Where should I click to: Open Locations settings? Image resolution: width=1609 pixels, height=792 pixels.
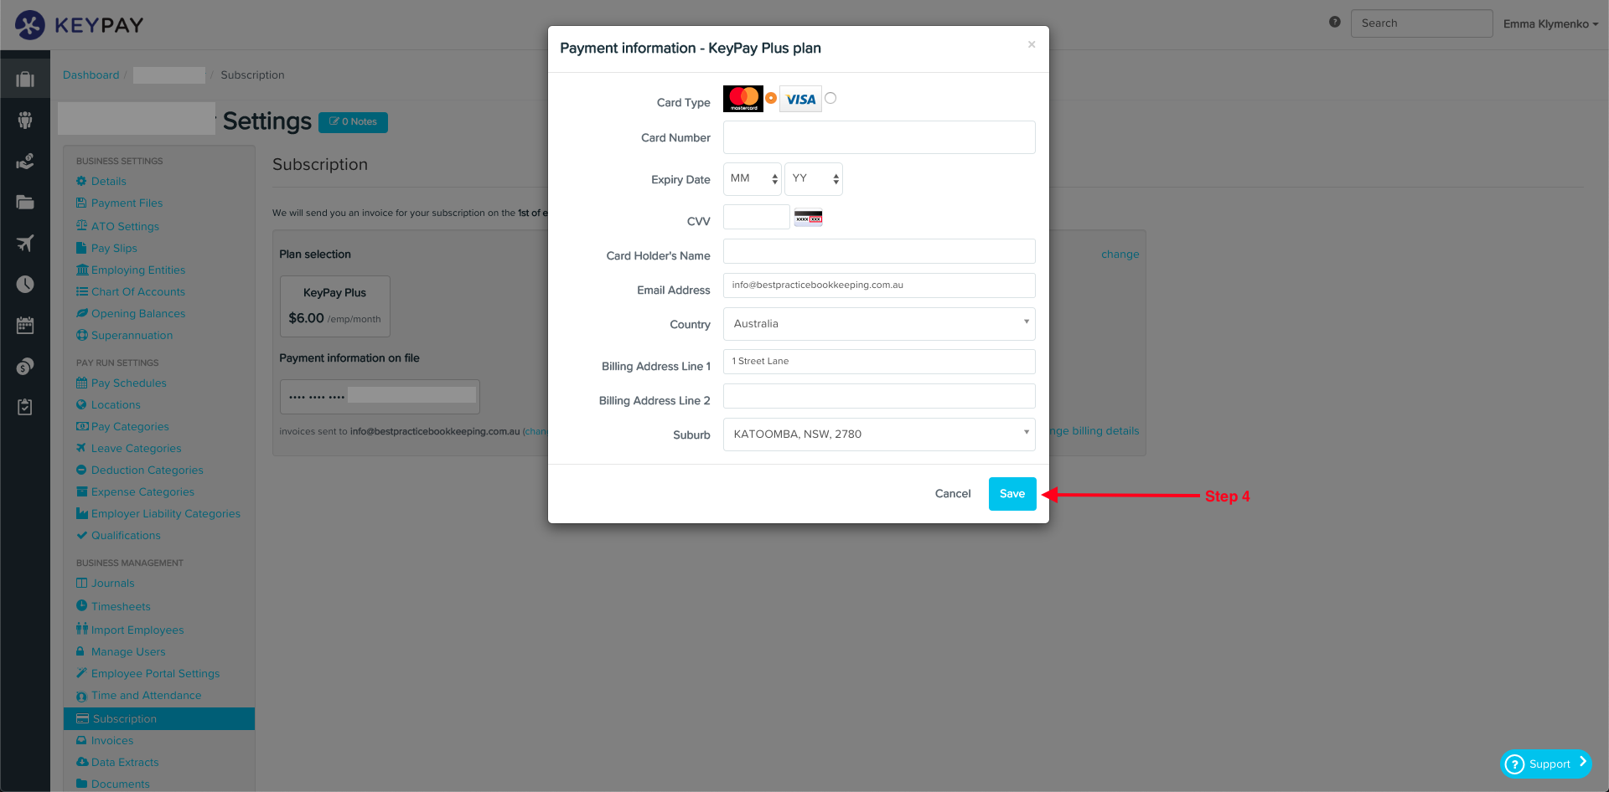[x=115, y=404]
